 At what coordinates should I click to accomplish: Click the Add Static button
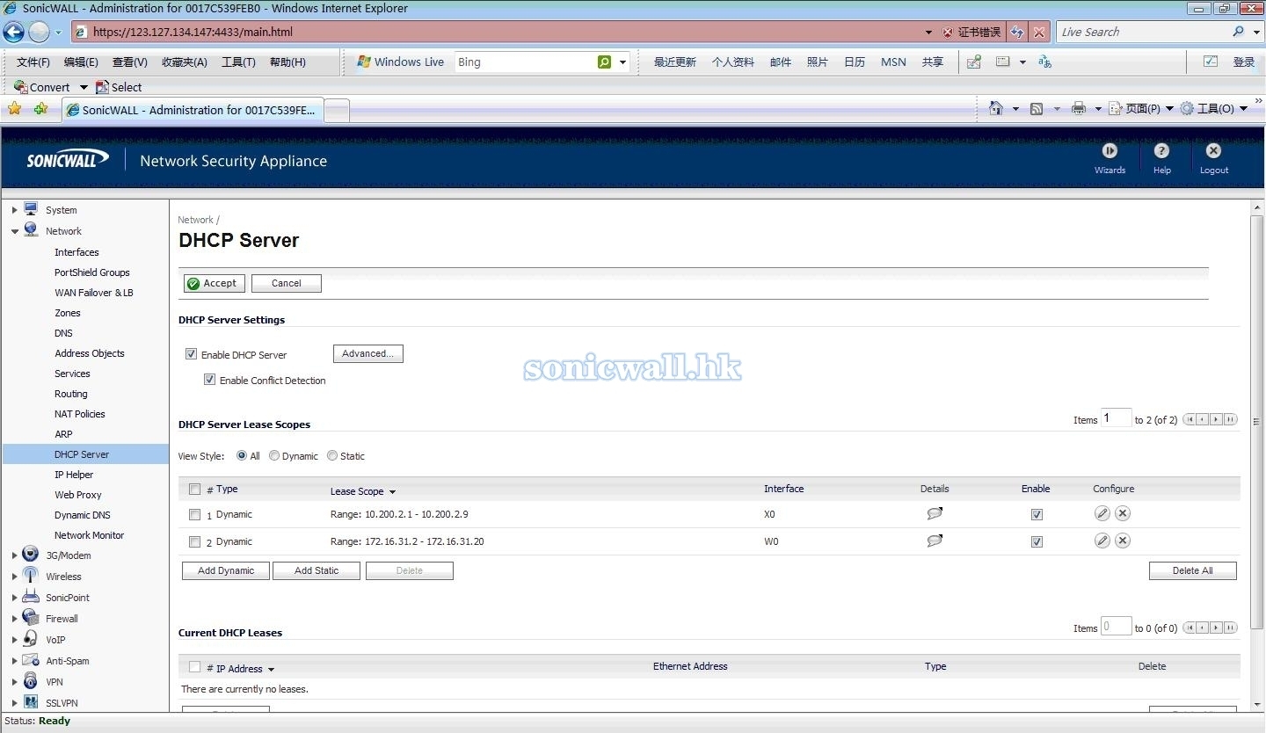click(316, 570)
